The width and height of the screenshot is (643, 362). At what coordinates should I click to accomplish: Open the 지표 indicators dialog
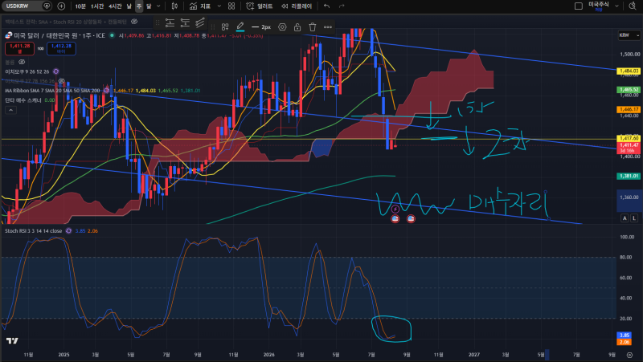point(200,6)
